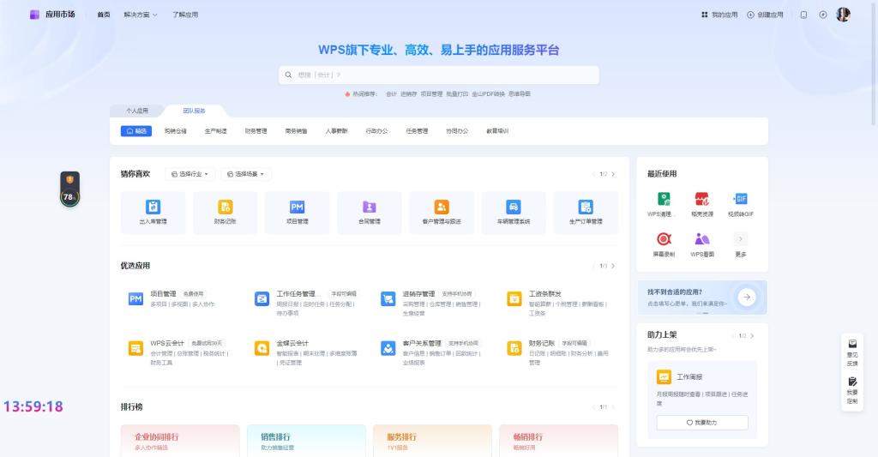
Task: Open 财务记账 card in 猜你喜欢
Action: tap(226, 213)
